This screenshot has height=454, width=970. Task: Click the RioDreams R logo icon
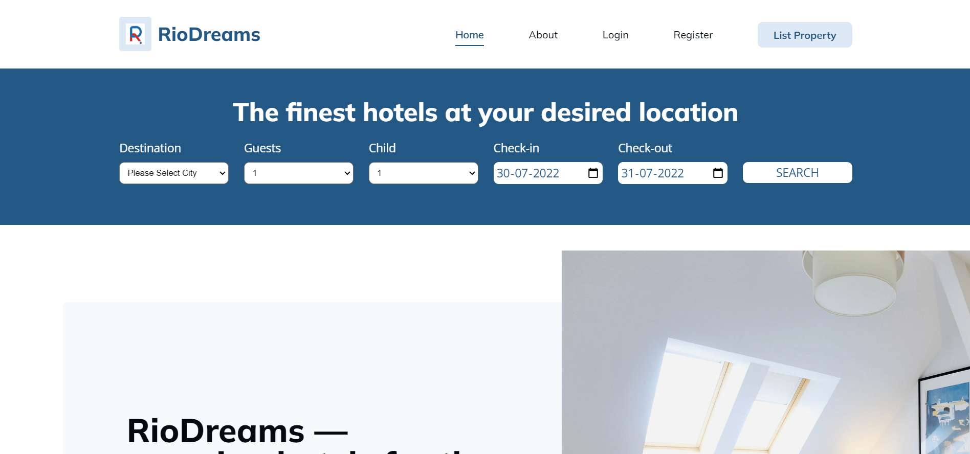pyautogui.click(x=135, y=34)
